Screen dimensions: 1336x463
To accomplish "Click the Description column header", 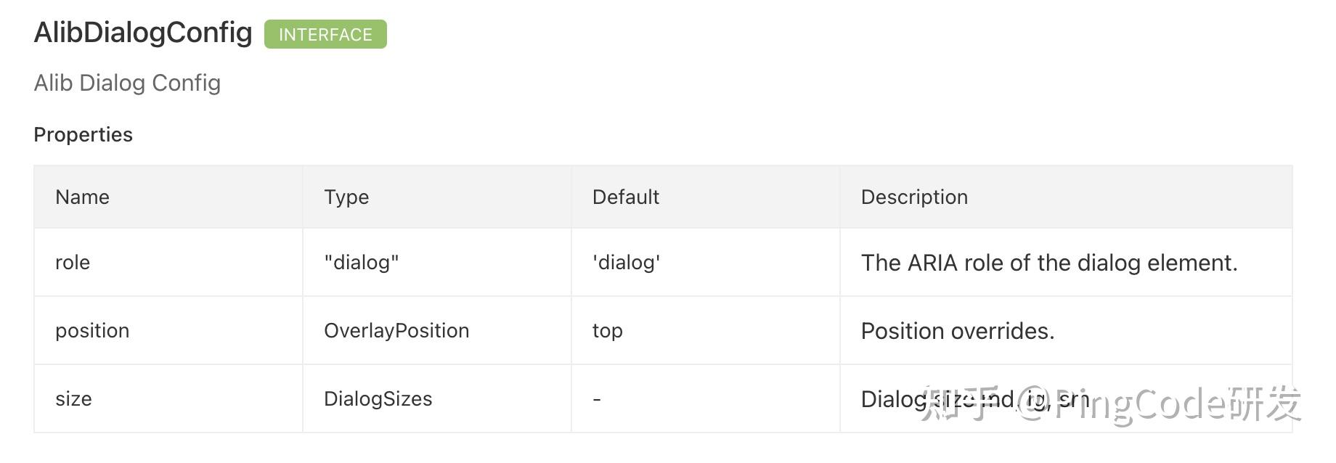I will (914, 197).
